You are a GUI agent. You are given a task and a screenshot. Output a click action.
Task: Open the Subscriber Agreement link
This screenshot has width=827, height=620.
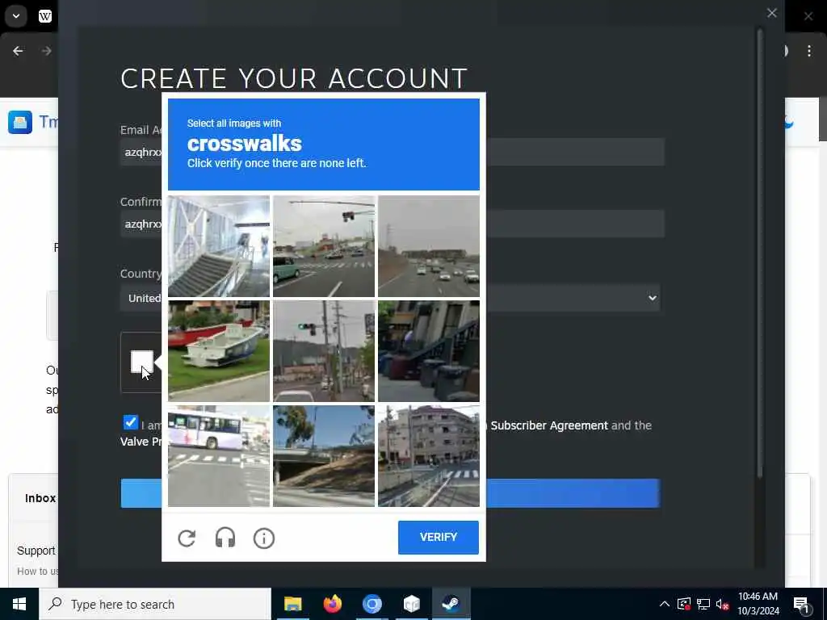(549, 425)
